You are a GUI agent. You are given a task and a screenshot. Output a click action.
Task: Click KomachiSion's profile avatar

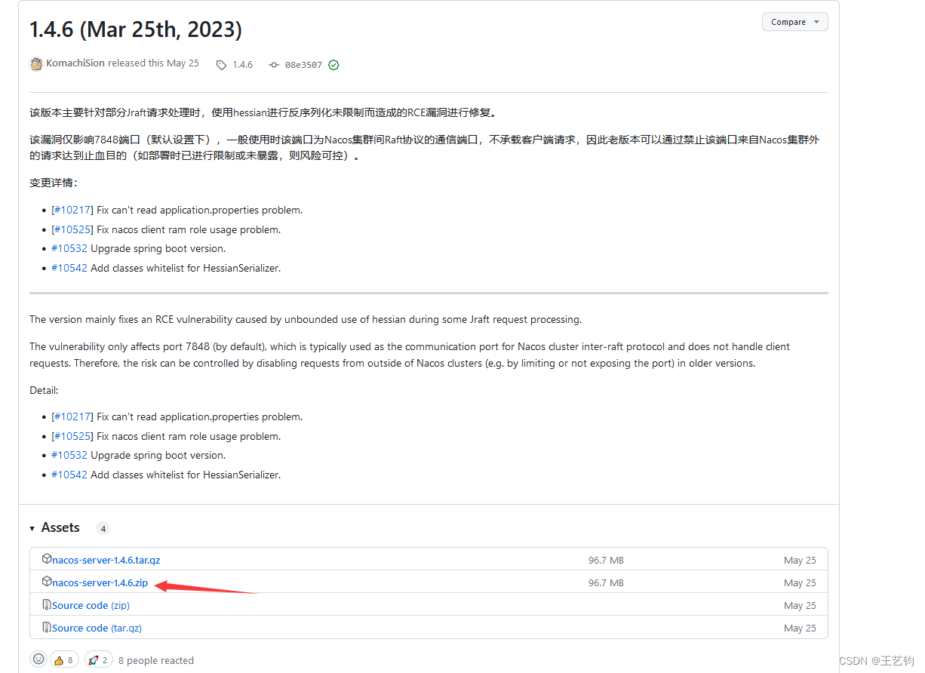tap(36, 63)
